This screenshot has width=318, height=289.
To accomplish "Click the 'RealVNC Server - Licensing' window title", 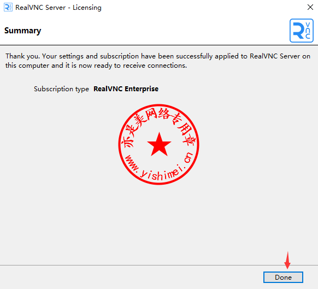I will click(58, 8).
